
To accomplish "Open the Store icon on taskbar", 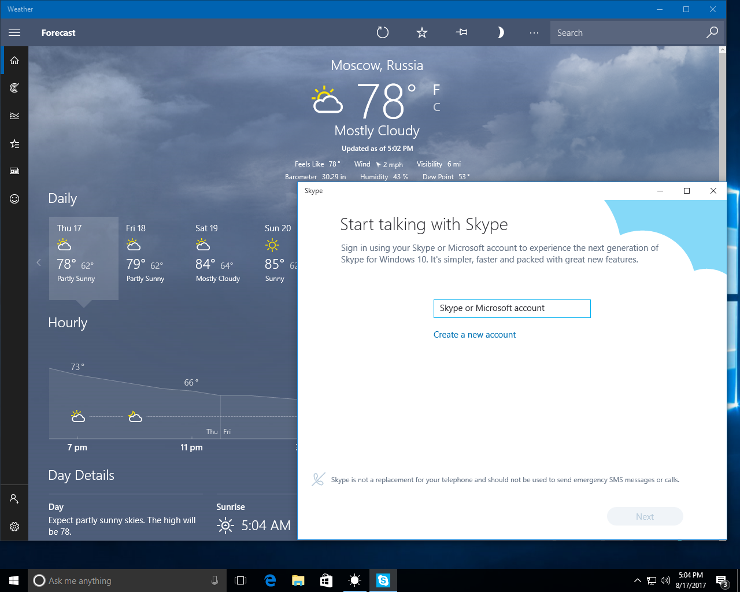I will pyautogui.click(x=327, y=580).
